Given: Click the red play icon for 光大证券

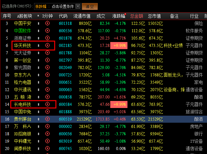Looking at the screenshot, I should point(47,53).
